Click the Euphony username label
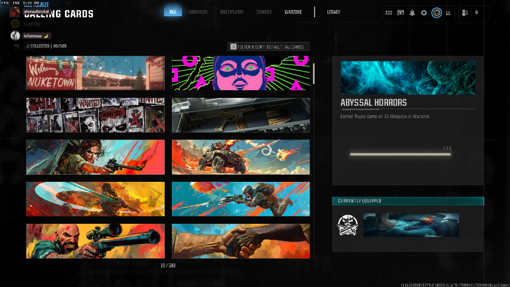 pyautogui.click(x=32, y=23)
